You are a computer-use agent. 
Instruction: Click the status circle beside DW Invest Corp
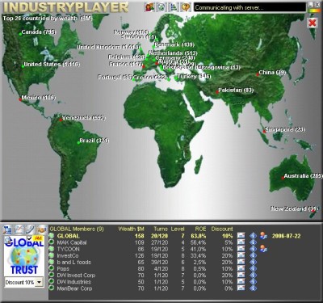52,275
